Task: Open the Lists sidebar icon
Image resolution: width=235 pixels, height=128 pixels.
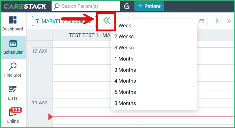Action: point(13,89)
